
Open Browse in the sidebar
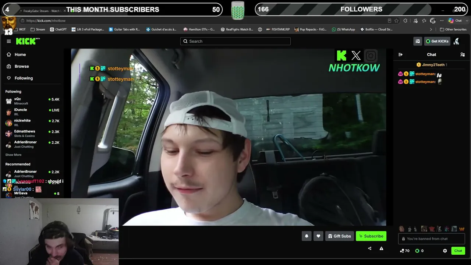tap(22, 66)
